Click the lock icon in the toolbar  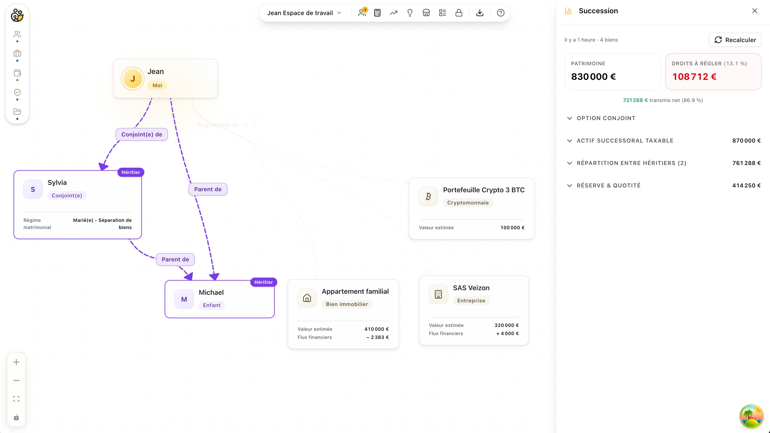point(459,13)
